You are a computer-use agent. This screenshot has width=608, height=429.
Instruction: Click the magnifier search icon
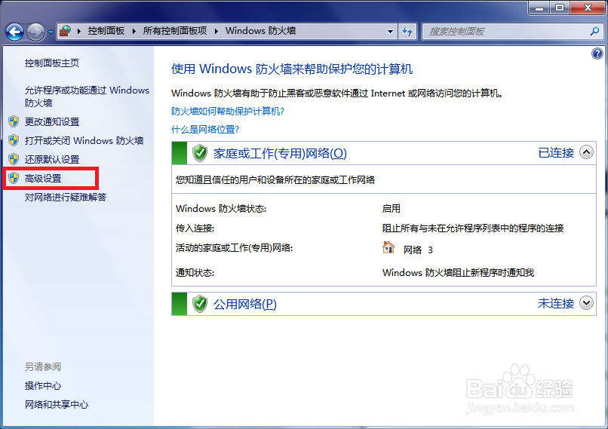tap(594, 32)
